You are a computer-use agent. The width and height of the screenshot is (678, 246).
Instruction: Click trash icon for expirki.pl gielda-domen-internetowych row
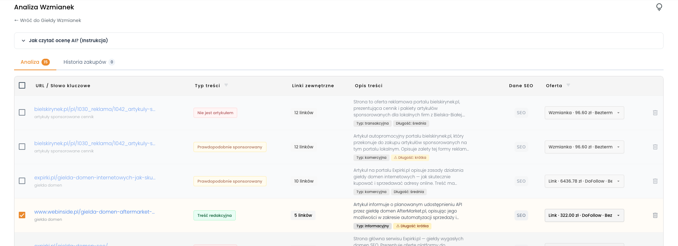(x=655, y=181)
